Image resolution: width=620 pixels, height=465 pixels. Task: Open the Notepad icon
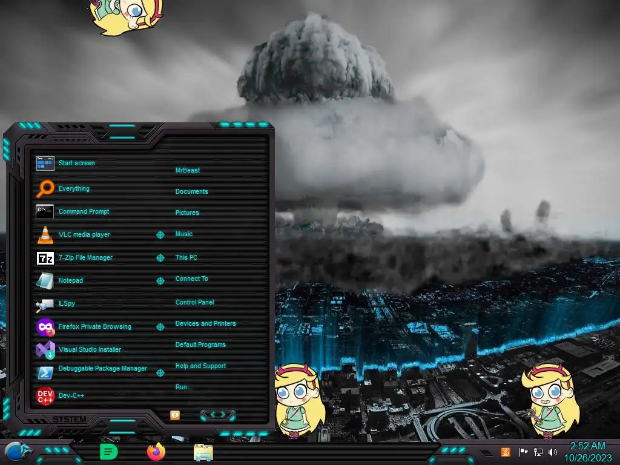pyautogui.click(x=45, y=281)
